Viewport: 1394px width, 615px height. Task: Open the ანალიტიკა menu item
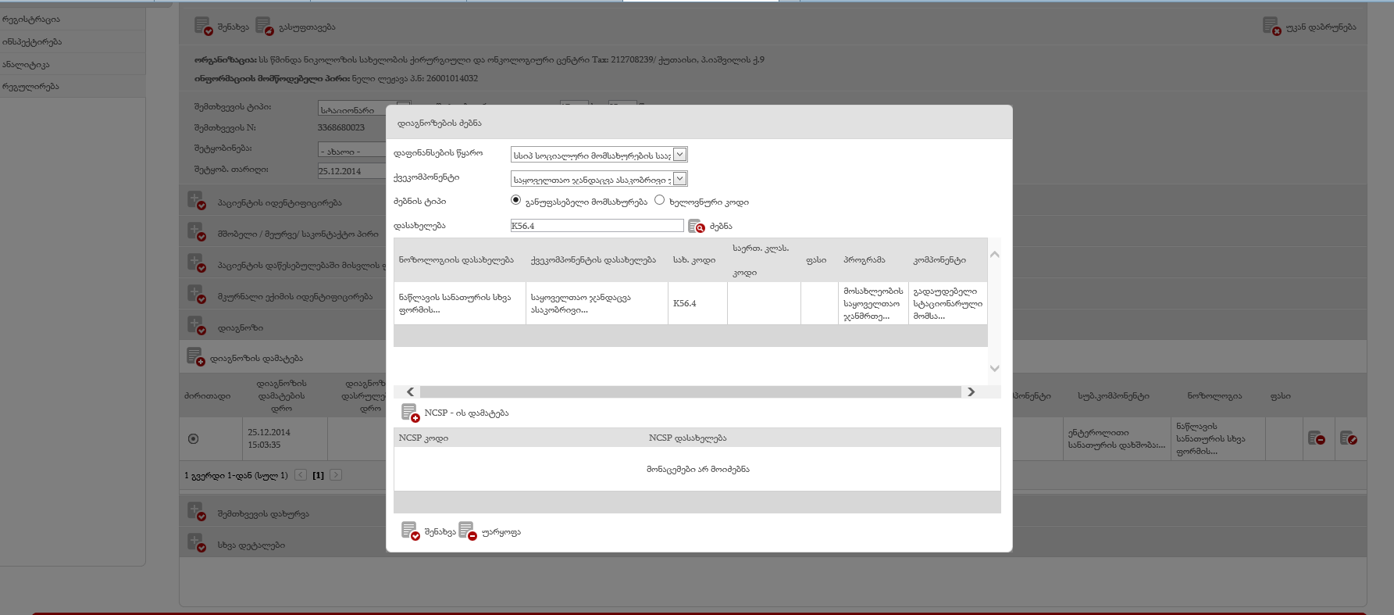click(x=26, y=65)
